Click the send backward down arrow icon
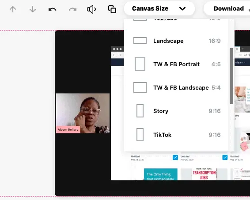250x200 pixels. pyautogui.click(x=33, y=9)
